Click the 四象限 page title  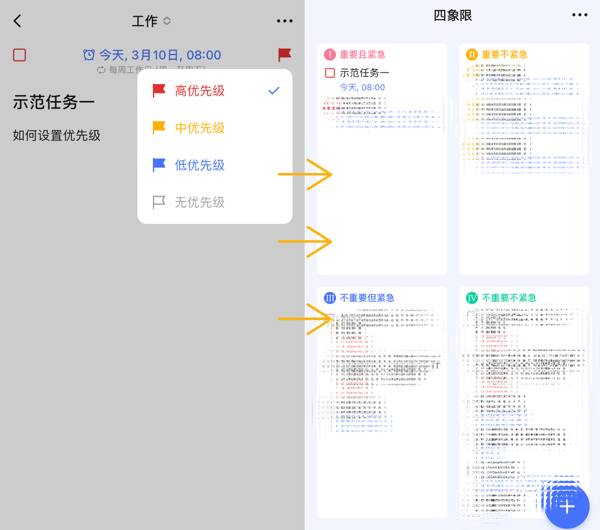coord(453,16)
